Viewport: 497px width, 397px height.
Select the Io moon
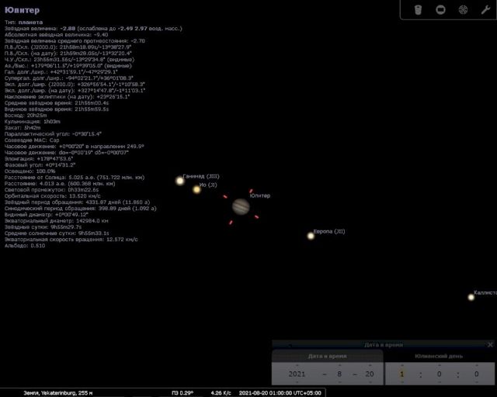coord(197,189)
